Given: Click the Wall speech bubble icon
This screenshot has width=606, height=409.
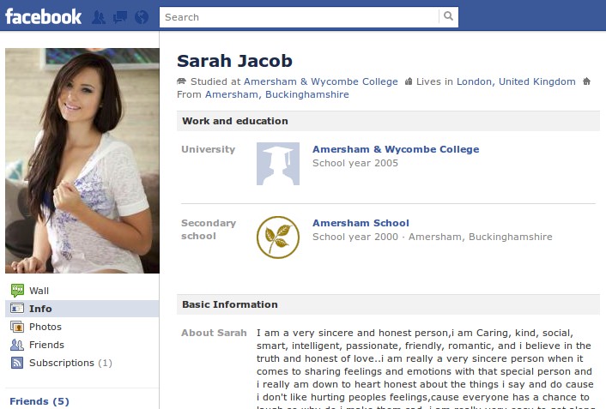Looking at the screenshot, I should click(17, 291).
